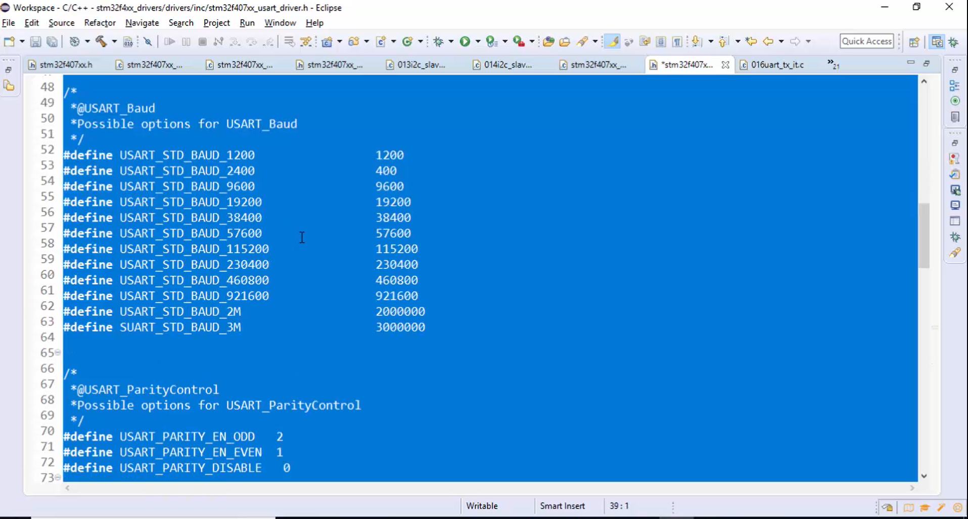Screen dimensions: 968x519
Task: Click the Open Element folder icon
Action: point(548,41)
